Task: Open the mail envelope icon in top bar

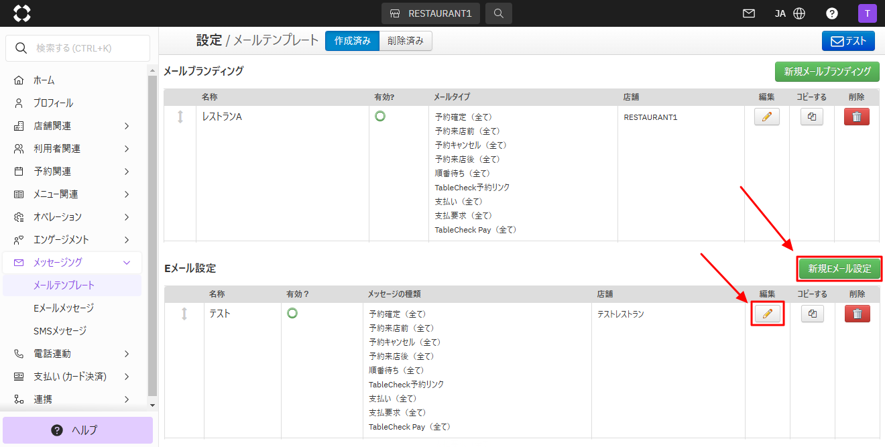Action: pos(749,13)
